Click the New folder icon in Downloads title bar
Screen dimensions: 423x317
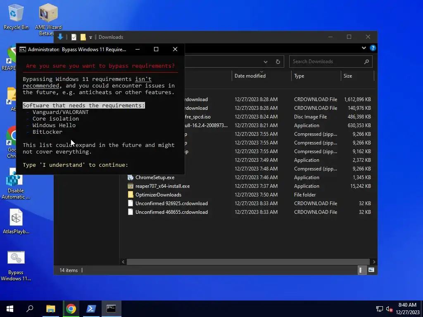(x=83, y=37)
